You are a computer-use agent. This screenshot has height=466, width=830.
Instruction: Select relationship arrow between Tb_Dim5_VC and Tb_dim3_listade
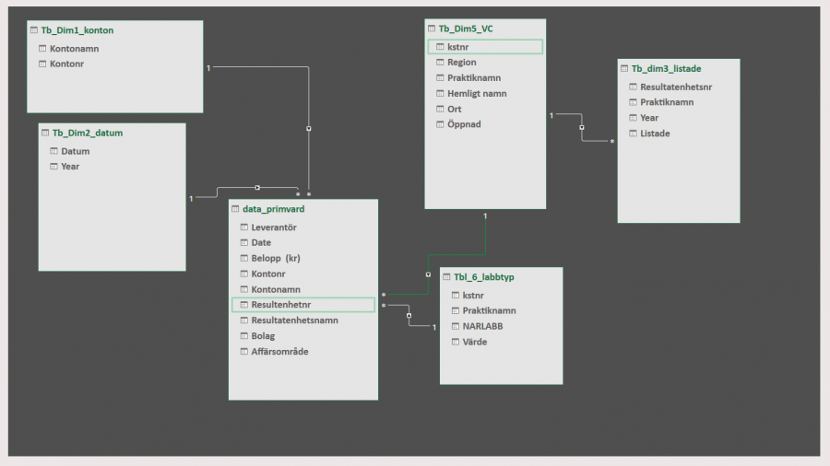pyautogui.click(x=582, y=127)
